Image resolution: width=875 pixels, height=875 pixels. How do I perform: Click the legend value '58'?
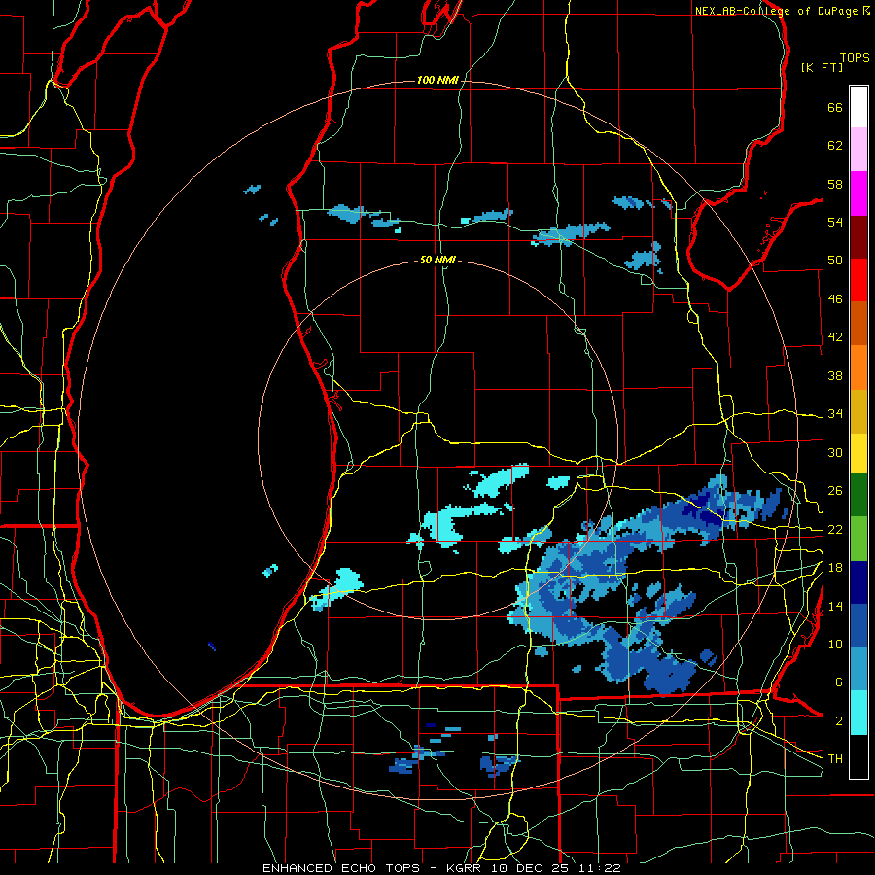click(835, 184)
